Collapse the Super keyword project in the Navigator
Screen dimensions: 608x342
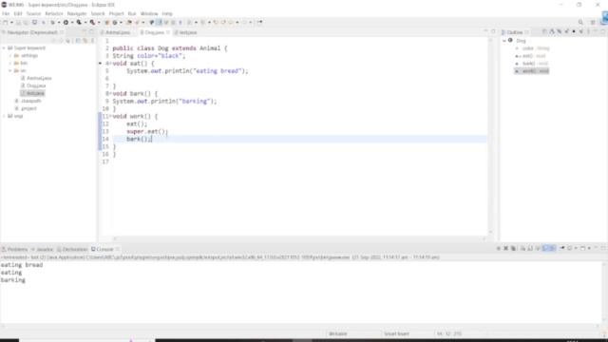[4, 48]
